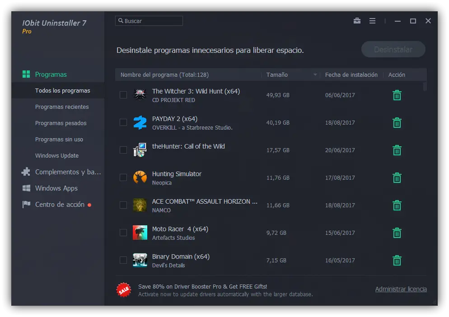Click the PAYDAY 2 blue icon

[140, 122]
